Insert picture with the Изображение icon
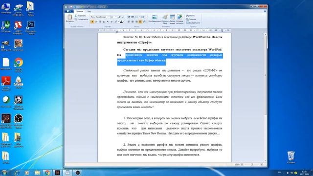 point(155,17)
